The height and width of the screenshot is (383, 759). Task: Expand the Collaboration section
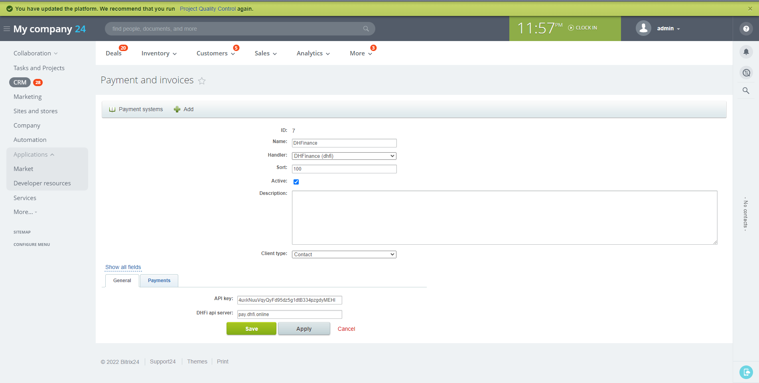[x=35, y=53]
